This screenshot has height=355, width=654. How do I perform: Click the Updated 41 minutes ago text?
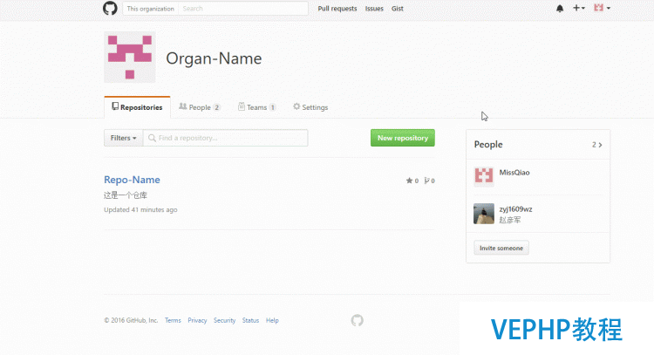tap(140, 210)
